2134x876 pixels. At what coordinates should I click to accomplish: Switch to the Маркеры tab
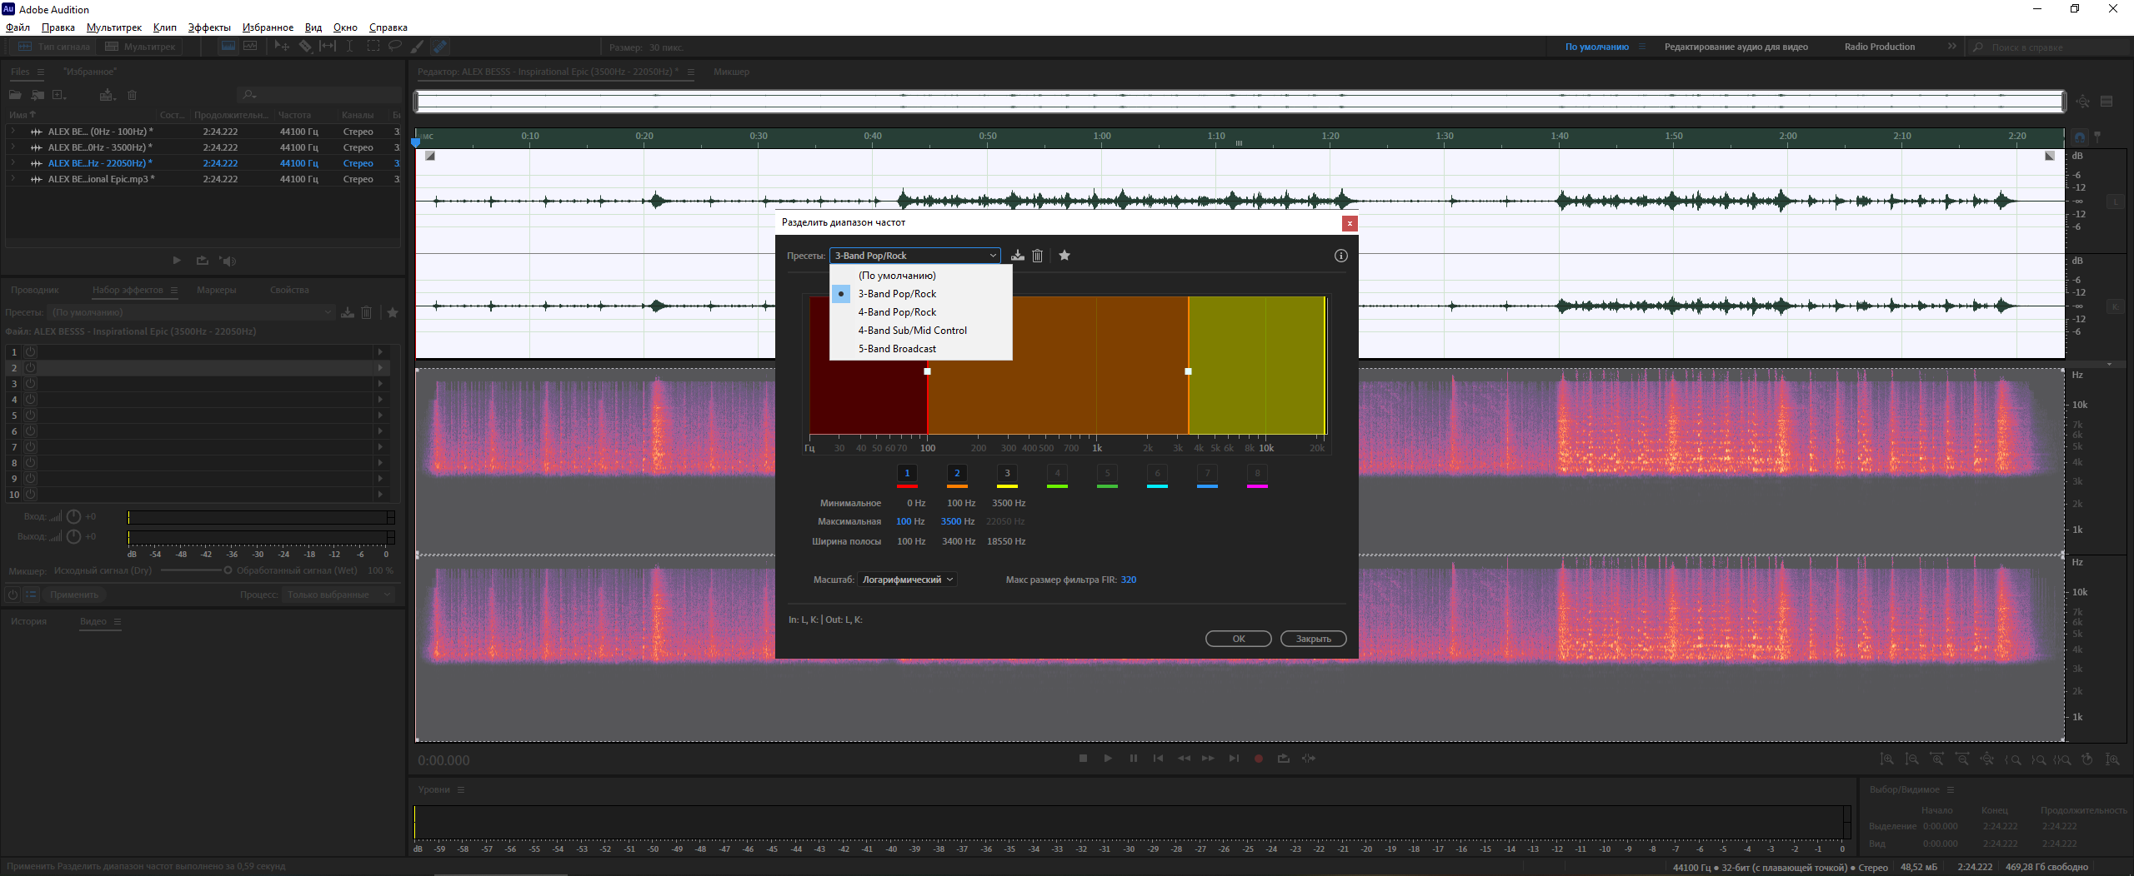pyautogui.click(x=217, y=290)
